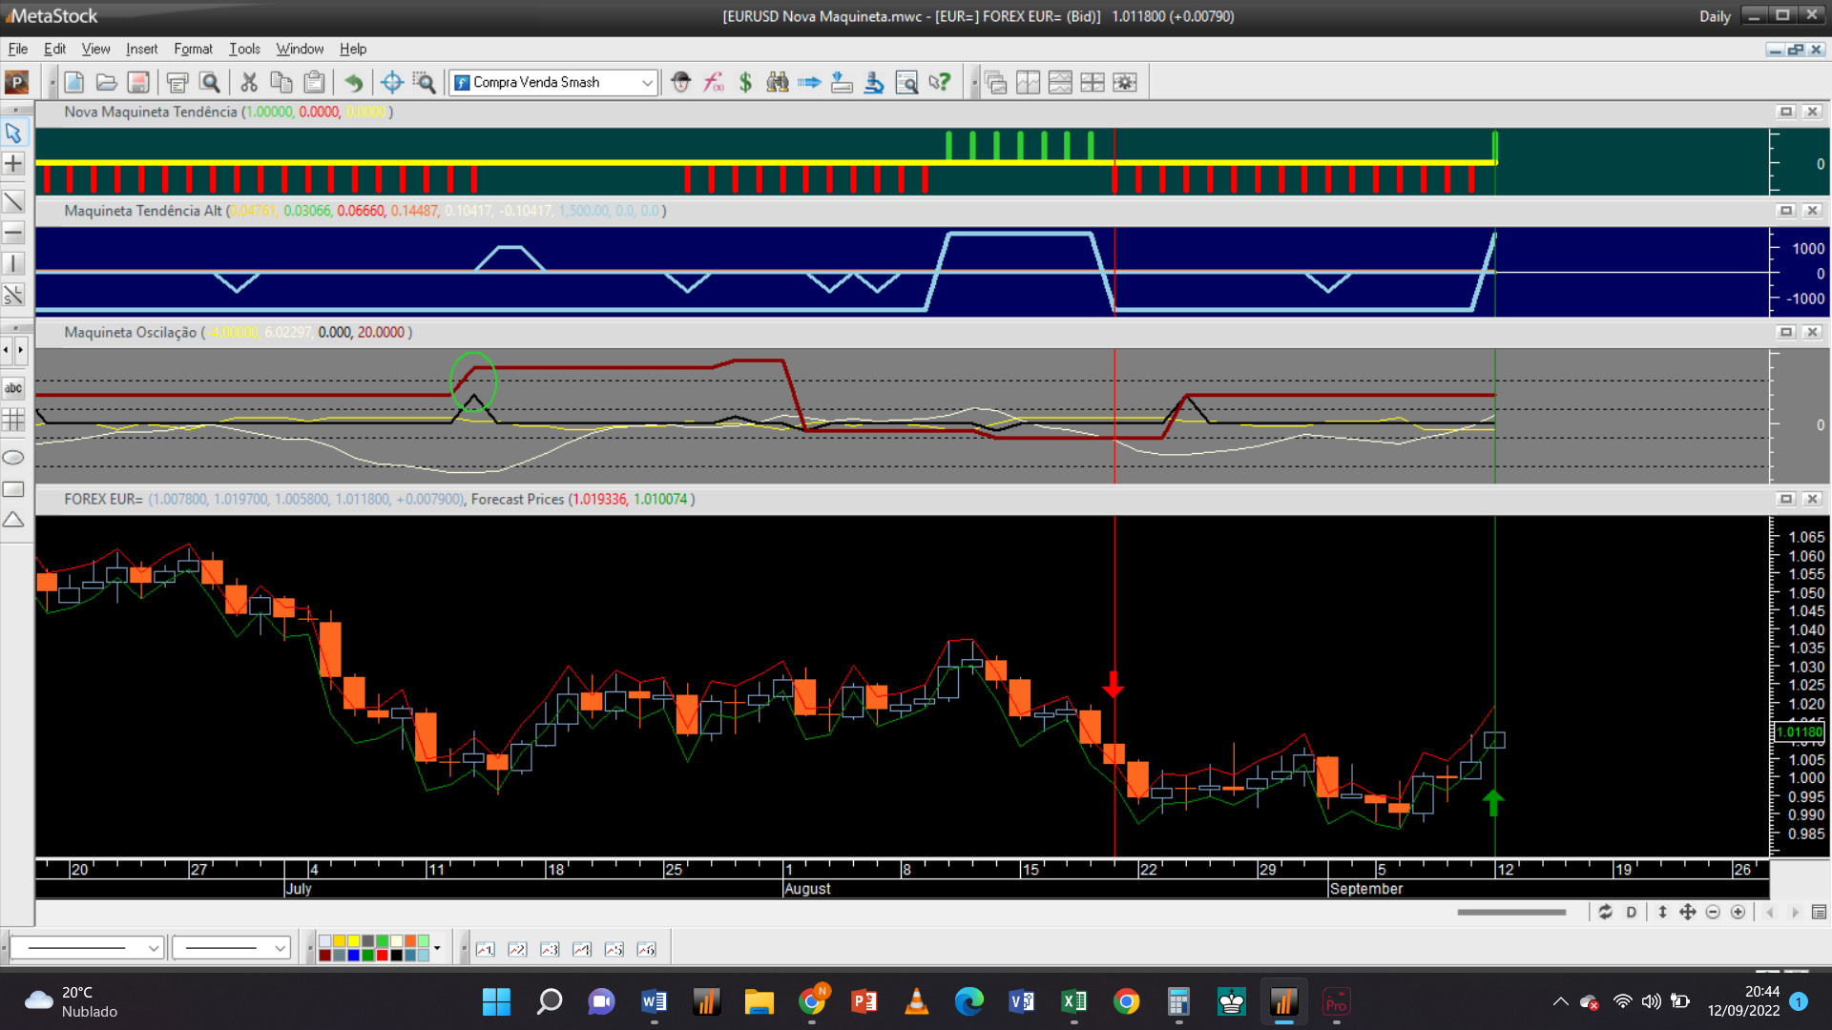Open the Format menu
Screen dimensions: 1832x1030
(193, 49)
